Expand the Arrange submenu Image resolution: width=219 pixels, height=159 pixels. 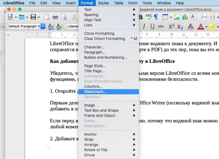109,145
